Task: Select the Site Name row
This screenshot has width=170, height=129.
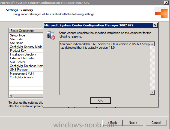Action: click(26, 43)
